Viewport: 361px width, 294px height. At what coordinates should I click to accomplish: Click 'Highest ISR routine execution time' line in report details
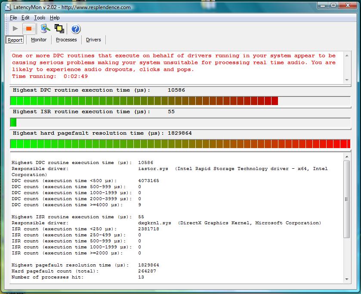pos(78,217)
